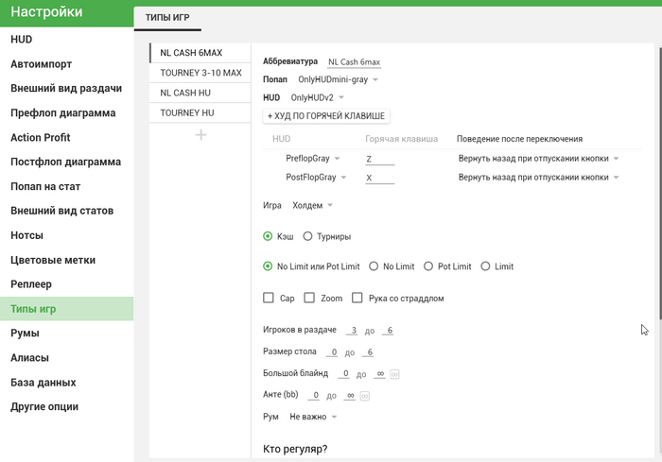Choose the Pot Limit radio button
662x462 pixels.
tap(428, 266)
